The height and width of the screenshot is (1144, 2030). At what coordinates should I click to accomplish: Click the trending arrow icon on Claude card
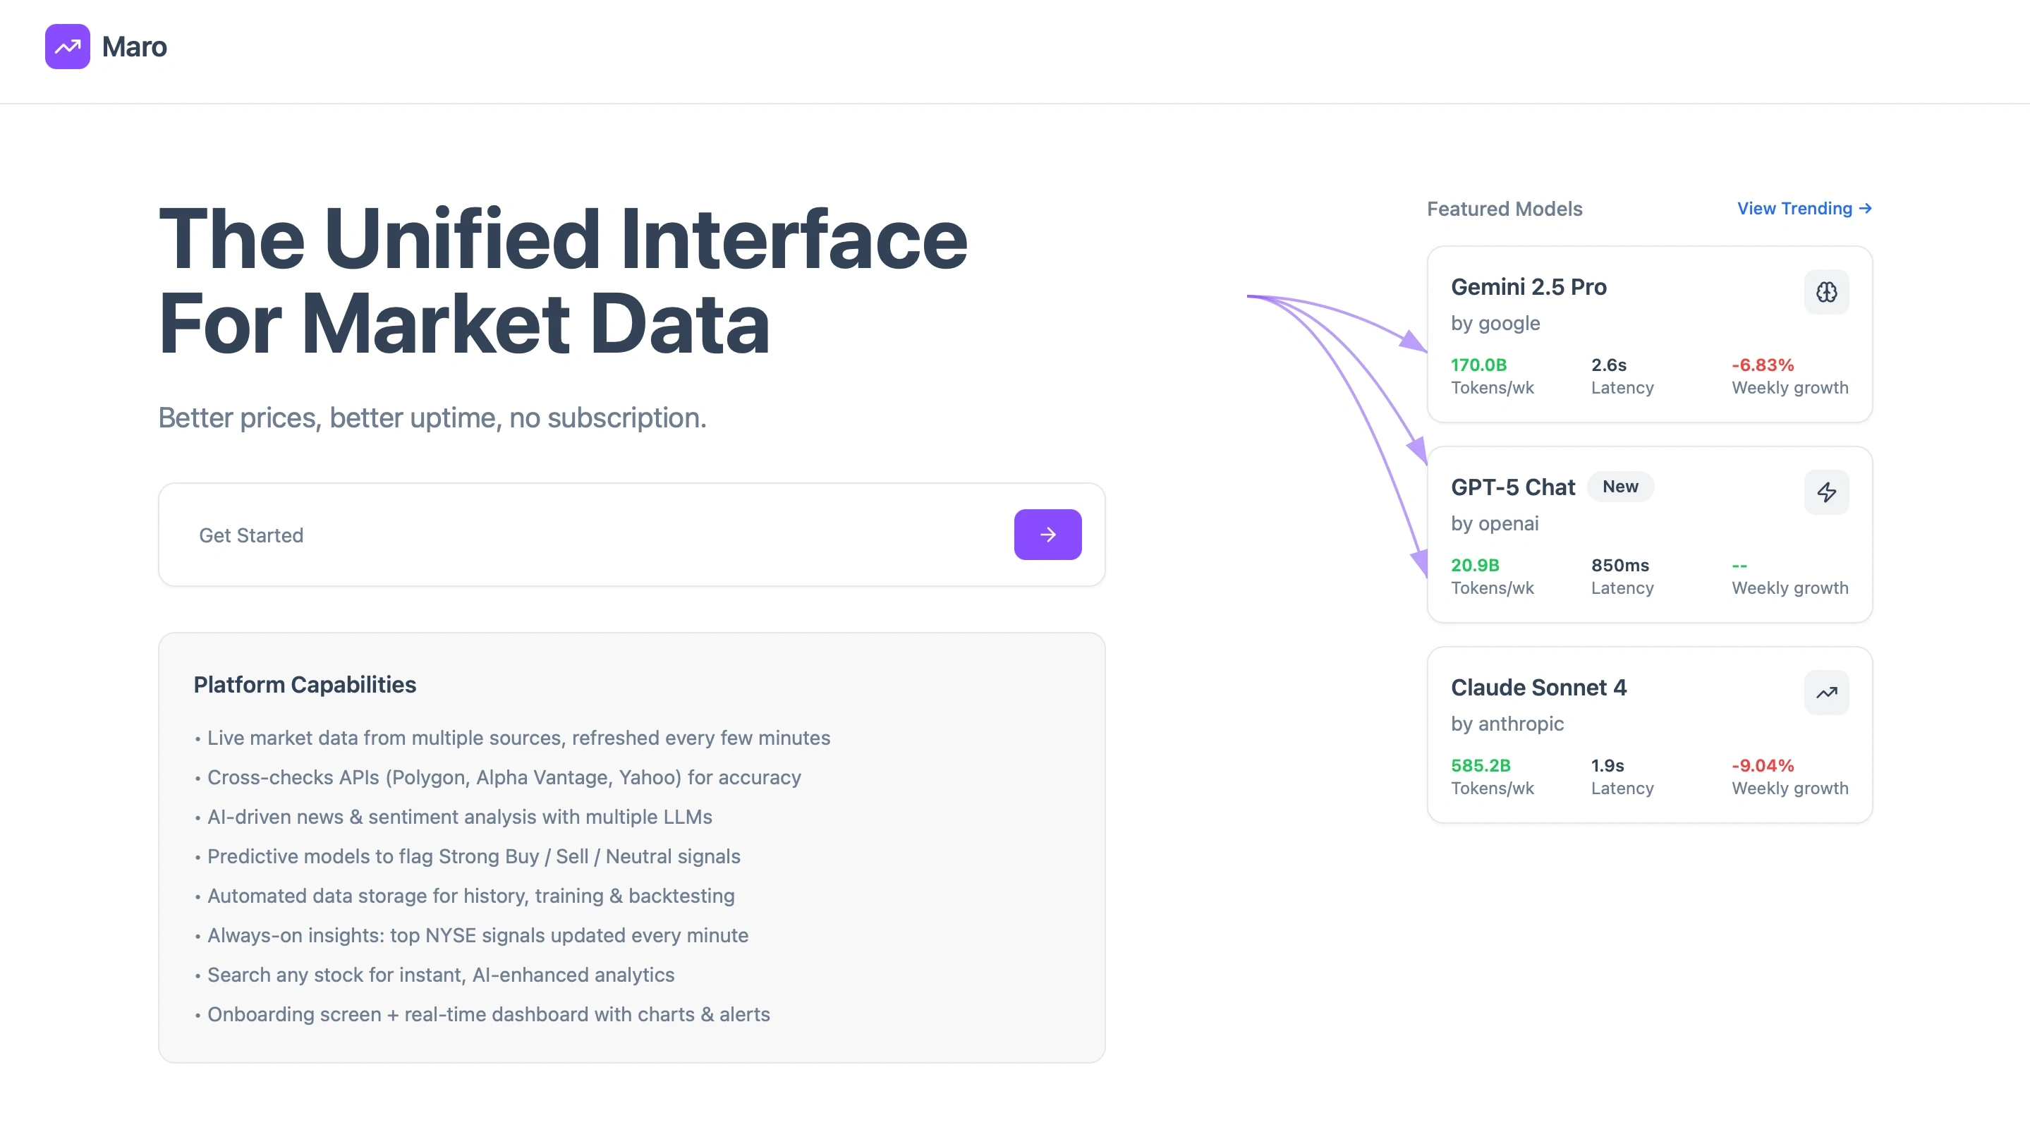[1826, 693]
